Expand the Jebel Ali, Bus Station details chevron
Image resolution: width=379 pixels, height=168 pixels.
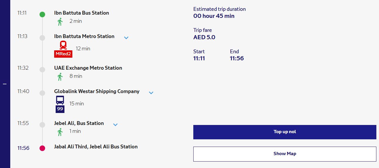coord(115,125)
